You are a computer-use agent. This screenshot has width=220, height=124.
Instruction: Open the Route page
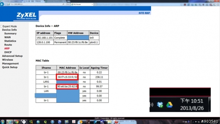(x=8, y=45)
